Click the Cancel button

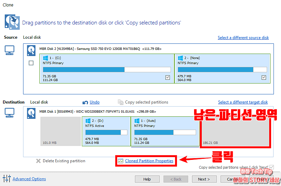tap(232, 179)
